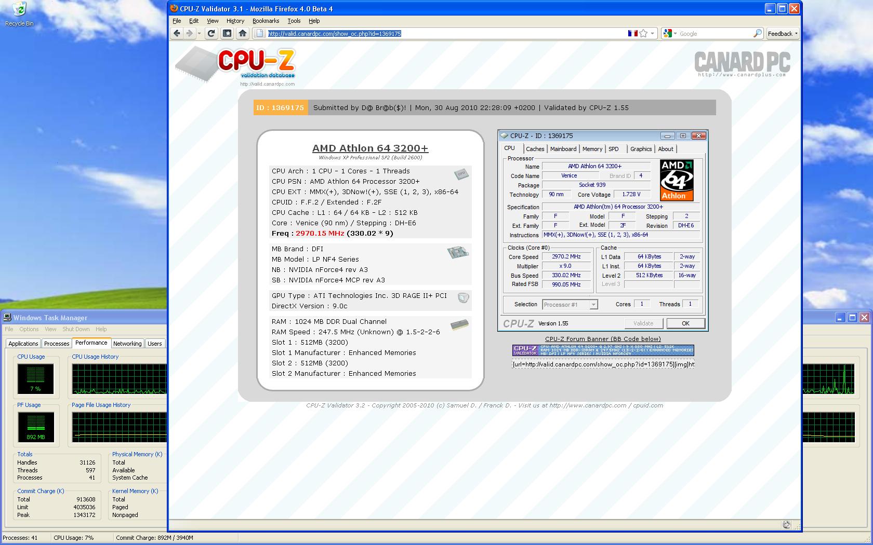Click the OK button in CPU-Z
This screenshot has width=873, height=545.
tap(685, 323)
